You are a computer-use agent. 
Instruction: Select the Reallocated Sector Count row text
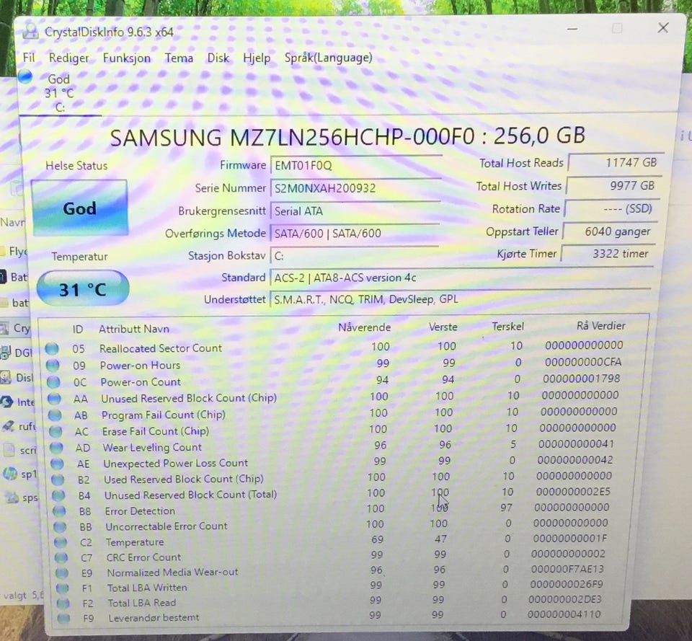(x=161, y=348)
